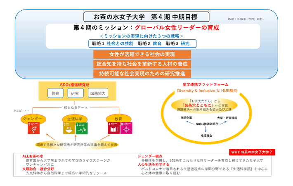
Task: Click the blue text 社会との共創
Action: 120,43
